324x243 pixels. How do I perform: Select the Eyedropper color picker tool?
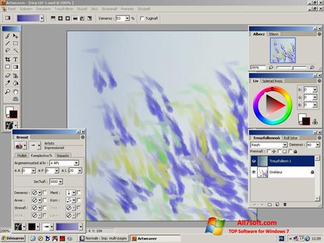point(7,83)
